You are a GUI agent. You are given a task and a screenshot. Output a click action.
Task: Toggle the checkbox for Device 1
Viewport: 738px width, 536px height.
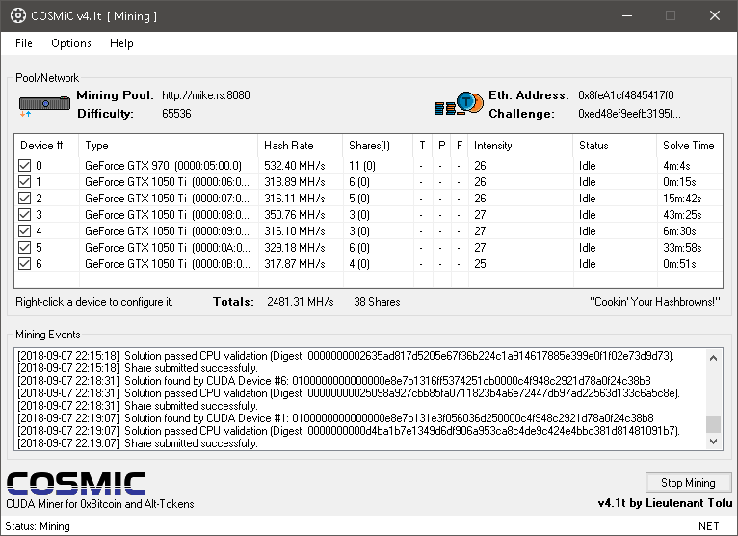(x=24, y=182)
